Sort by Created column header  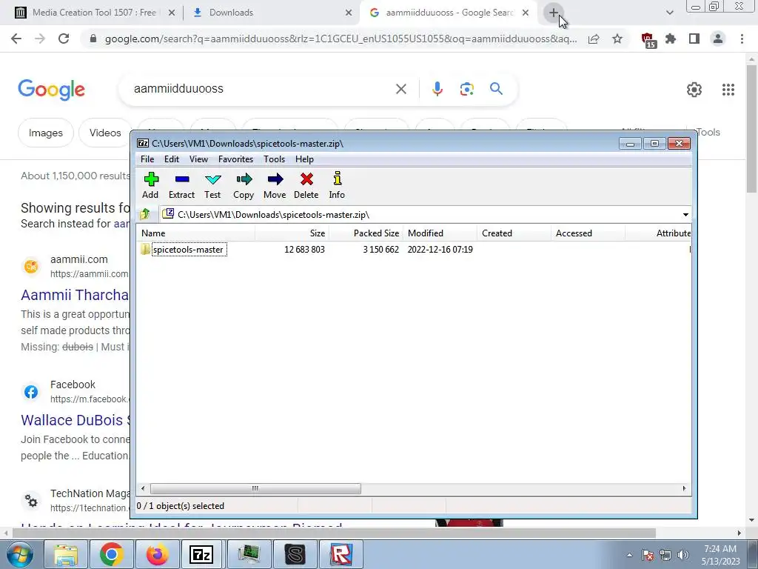pyautogui.click(x=514, y=233)
